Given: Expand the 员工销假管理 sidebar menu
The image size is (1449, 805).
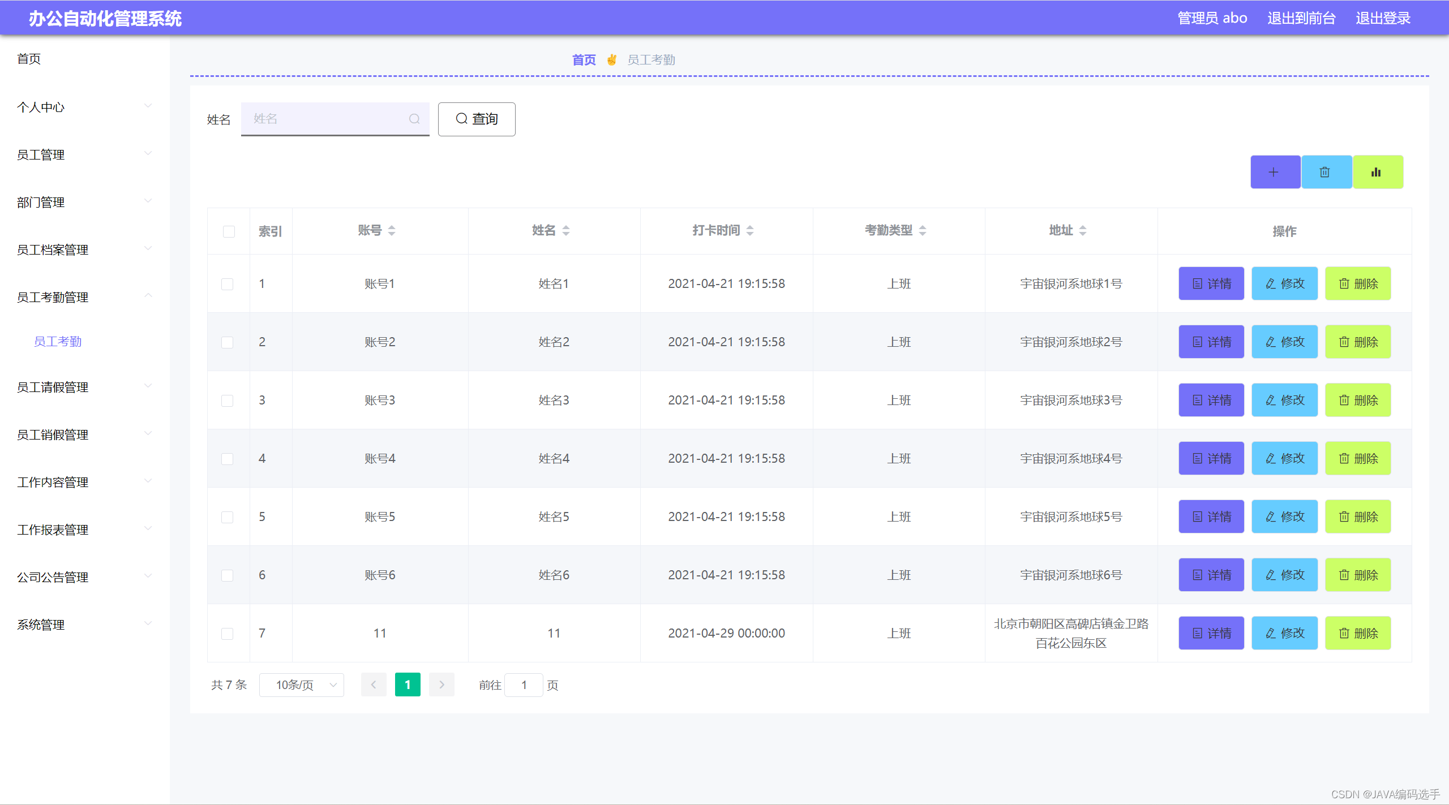Looking at the screenshot, I should point(85,434).
